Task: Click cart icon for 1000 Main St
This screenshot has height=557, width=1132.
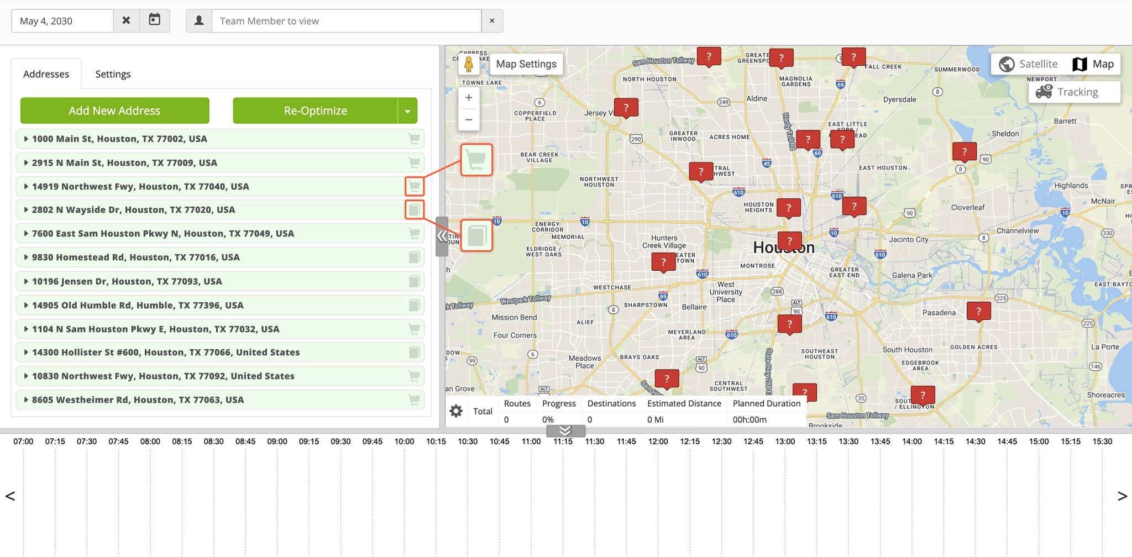Action: 414,139
